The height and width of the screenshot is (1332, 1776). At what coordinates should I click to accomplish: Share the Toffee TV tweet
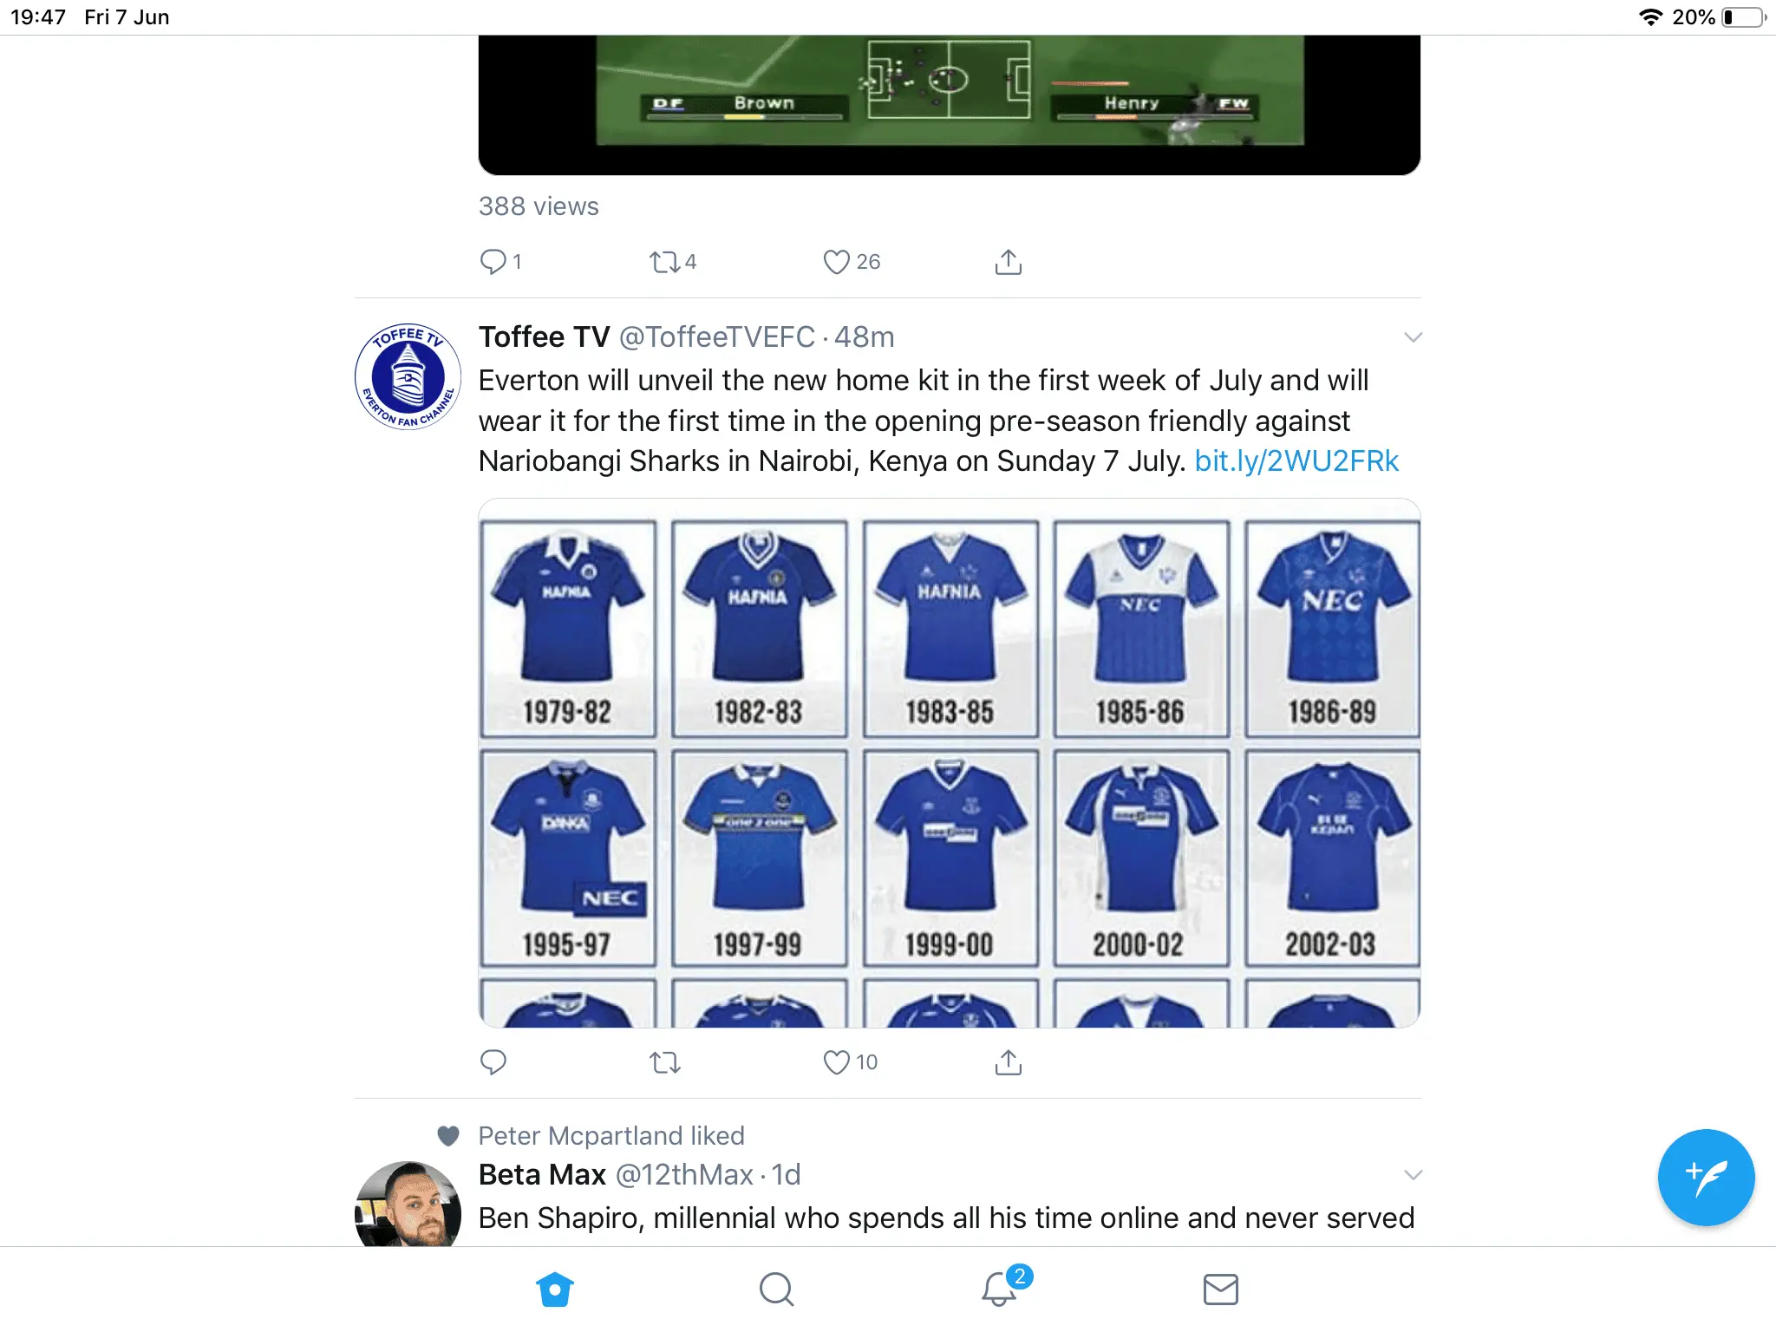click(x=1008, y=1062)
